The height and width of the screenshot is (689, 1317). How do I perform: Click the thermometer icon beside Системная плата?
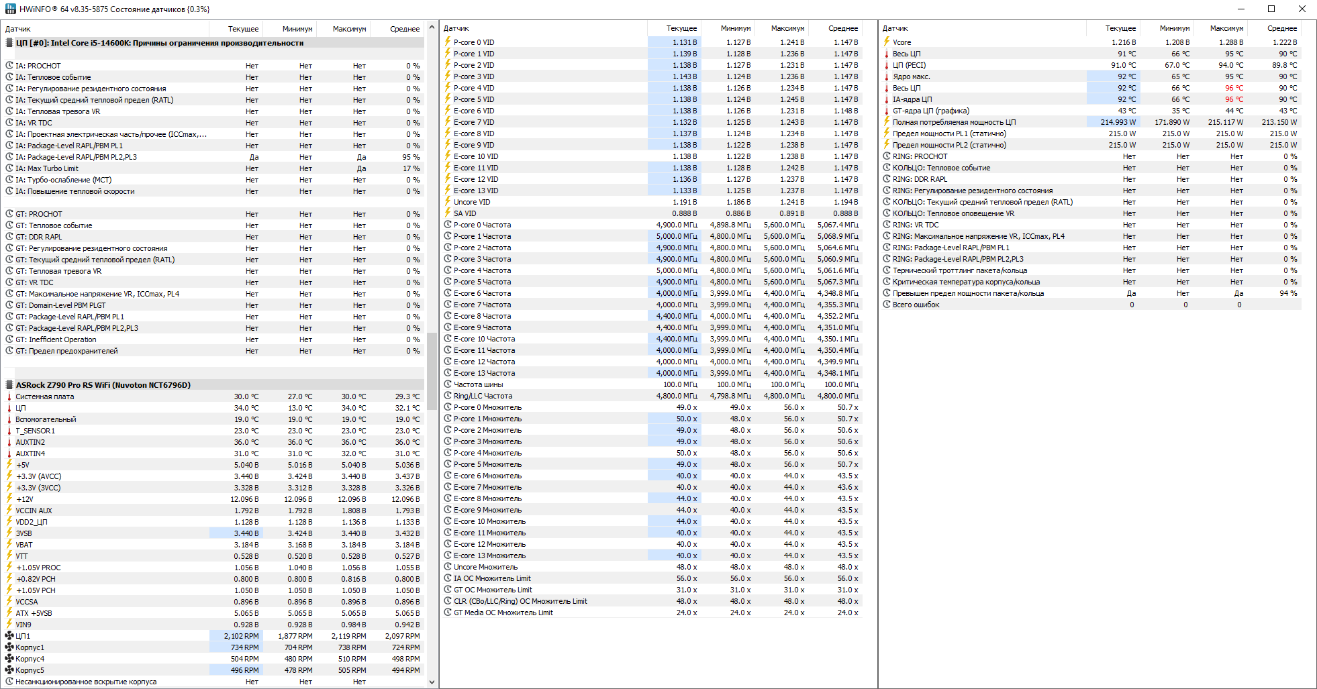click(9, 396)
